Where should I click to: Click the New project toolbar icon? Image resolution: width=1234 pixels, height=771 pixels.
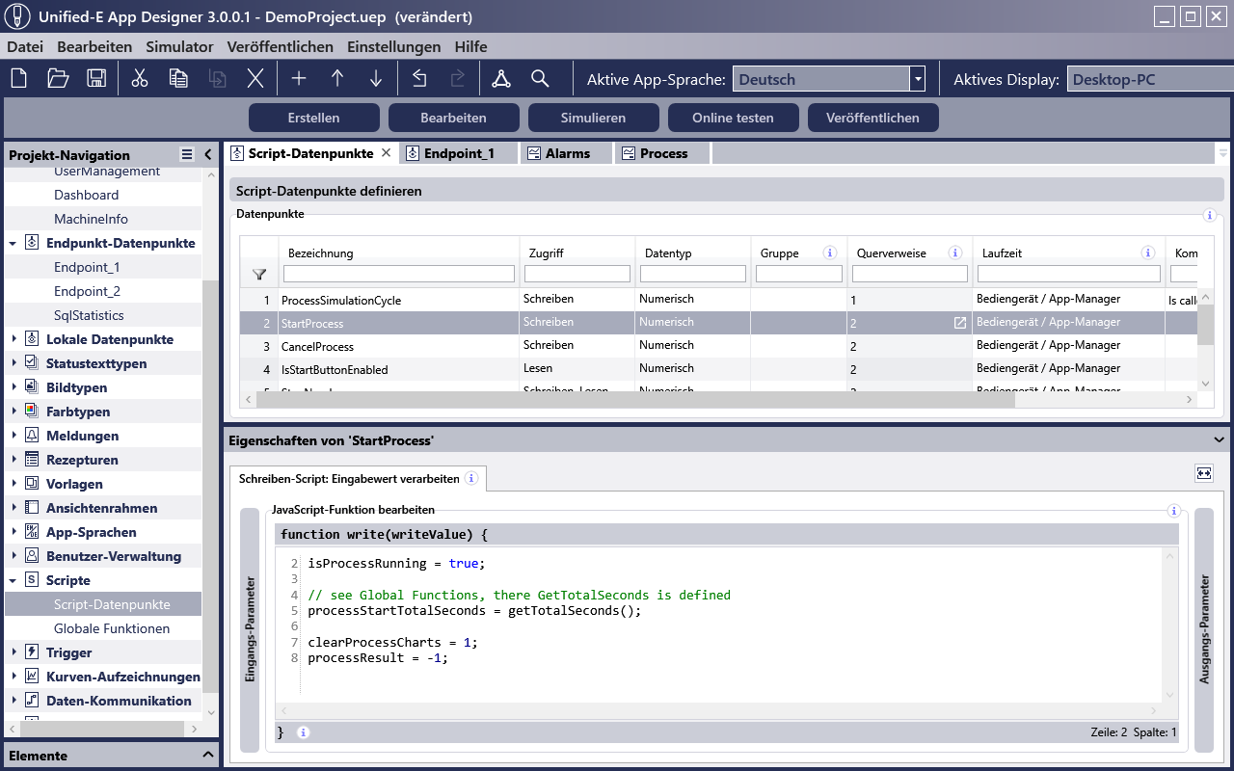[19, 79]
